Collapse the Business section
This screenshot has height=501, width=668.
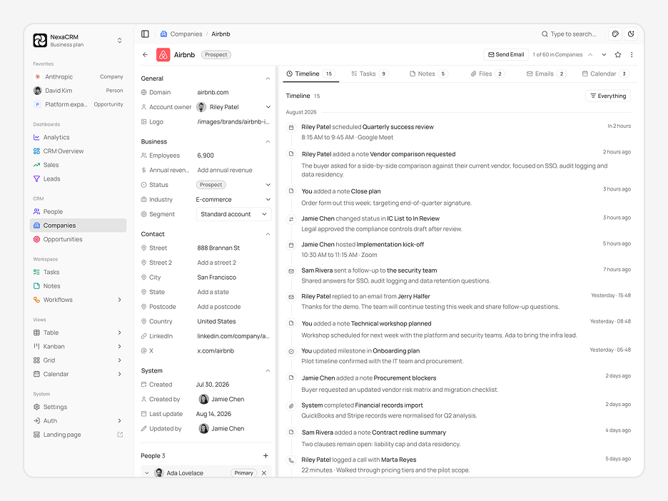[268, 141]
